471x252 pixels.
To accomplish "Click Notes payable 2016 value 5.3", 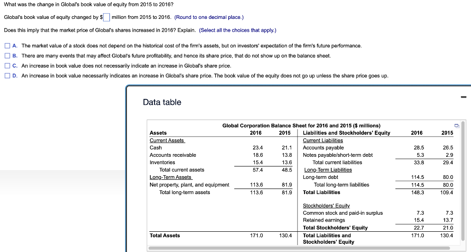I will 420,155.
